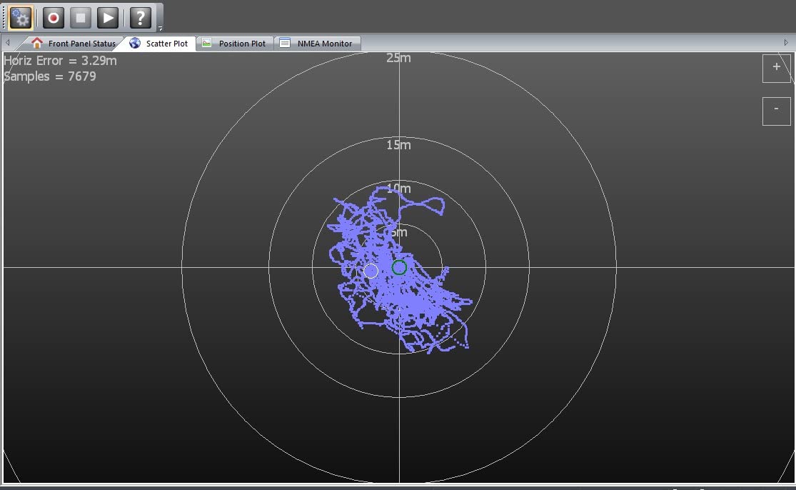Zoom in using the plus button

[x=776, y=68]
